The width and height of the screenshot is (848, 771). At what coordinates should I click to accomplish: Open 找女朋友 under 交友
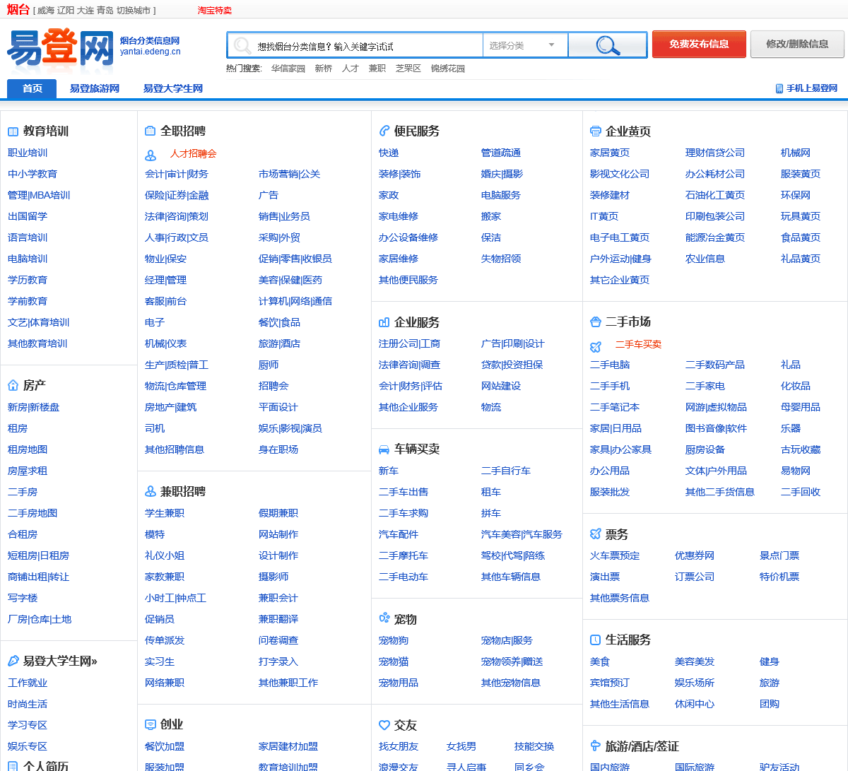pyautogui.click(x=399, y=746)
